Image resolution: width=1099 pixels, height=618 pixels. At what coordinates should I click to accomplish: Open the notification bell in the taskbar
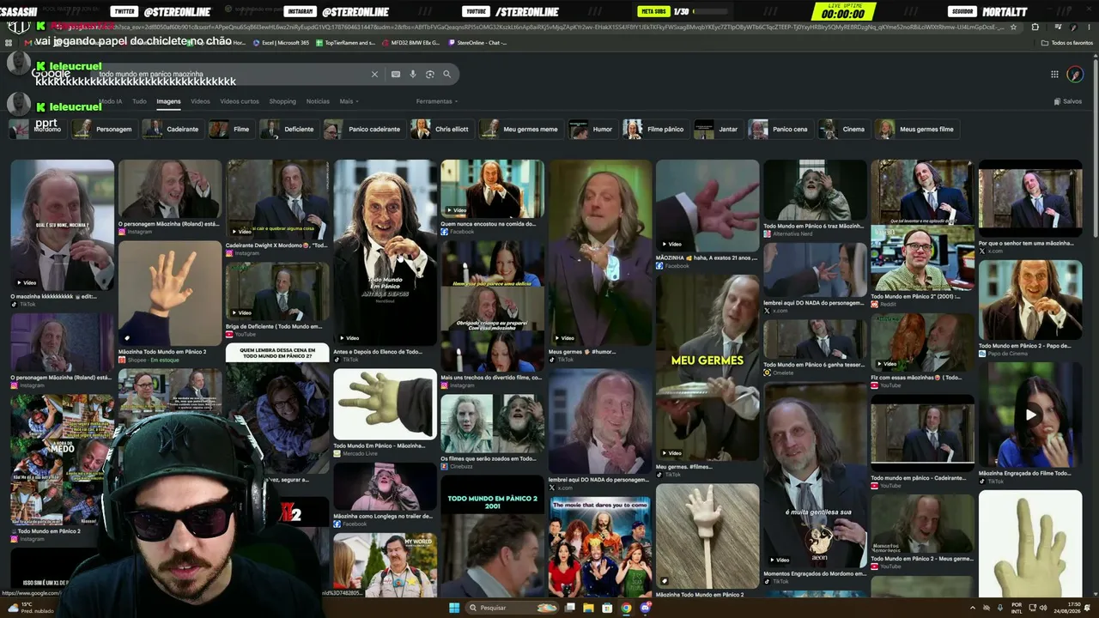tap(1089, 608)
